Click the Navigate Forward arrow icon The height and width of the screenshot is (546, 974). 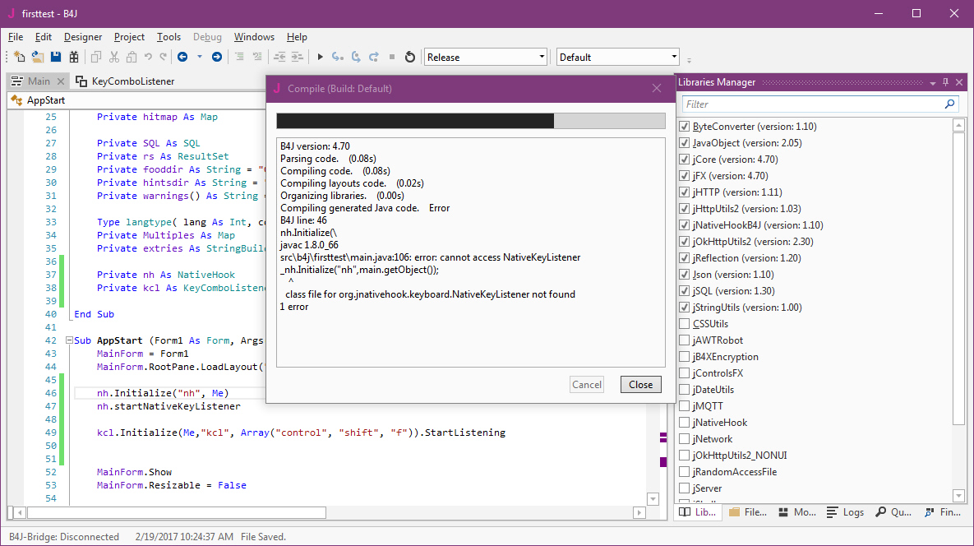[217, 57]
